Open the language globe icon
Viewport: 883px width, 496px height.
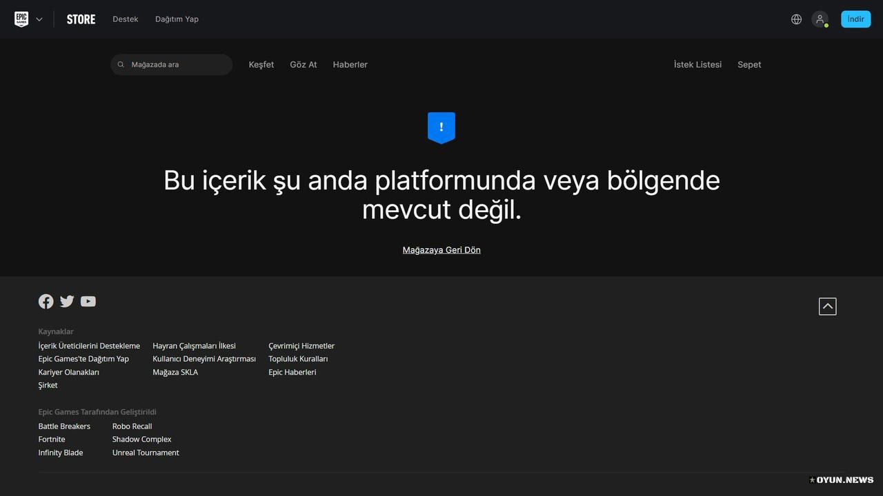tap(796, 19)
